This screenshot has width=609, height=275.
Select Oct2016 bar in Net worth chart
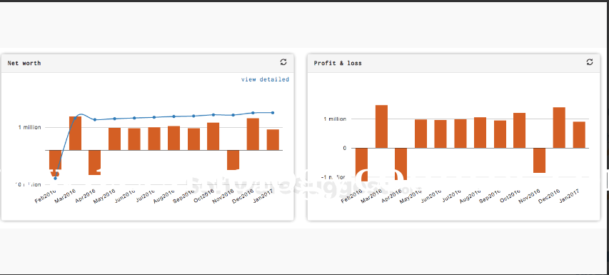(x=213, y=136)
